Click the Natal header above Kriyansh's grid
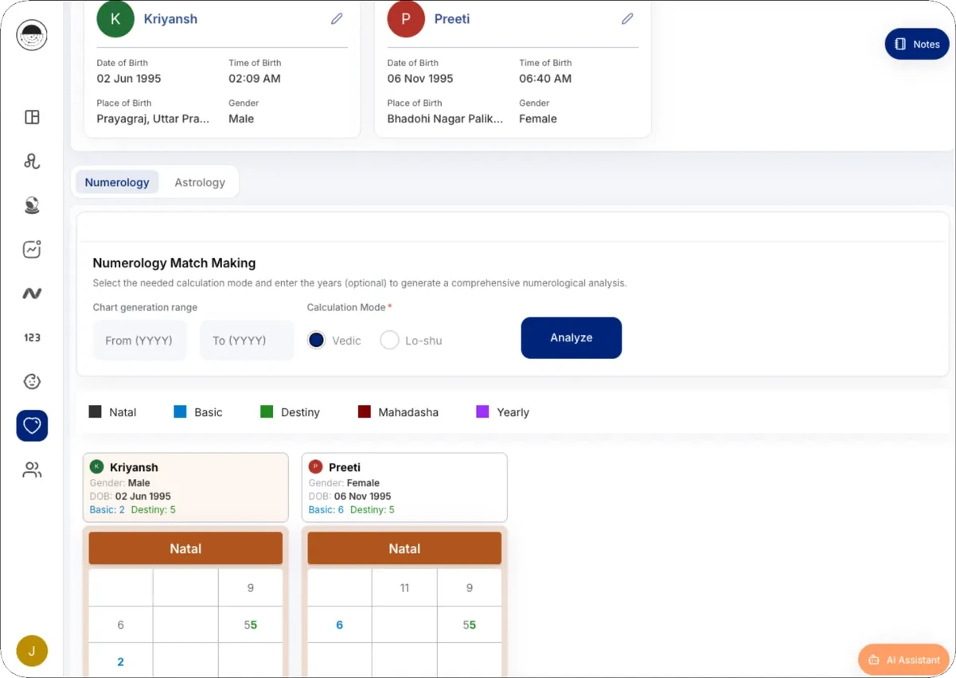The width and height of the screenshot is (956, 678). 185,548
